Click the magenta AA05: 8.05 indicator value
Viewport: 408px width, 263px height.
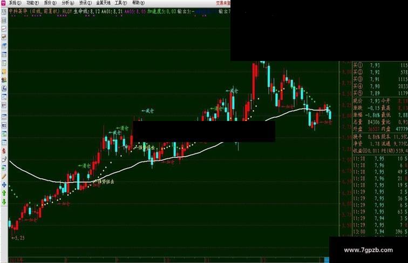(135, 11)
